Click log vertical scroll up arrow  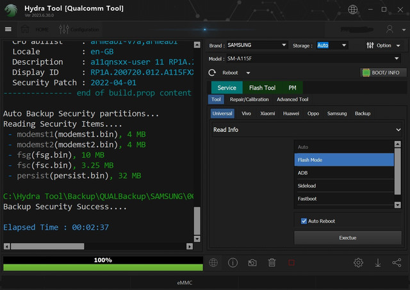click(197, 45)
